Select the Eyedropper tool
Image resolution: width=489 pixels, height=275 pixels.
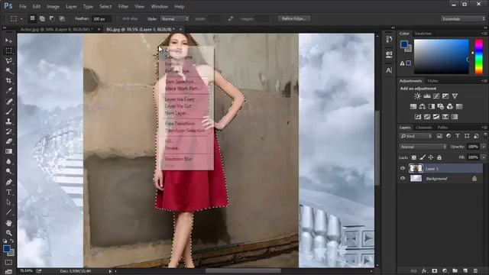point(8,91)
